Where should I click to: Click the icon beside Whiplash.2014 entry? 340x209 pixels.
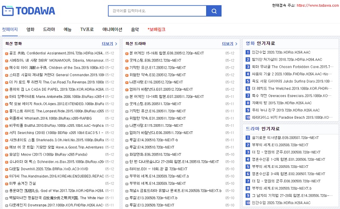tap(6, 119)
